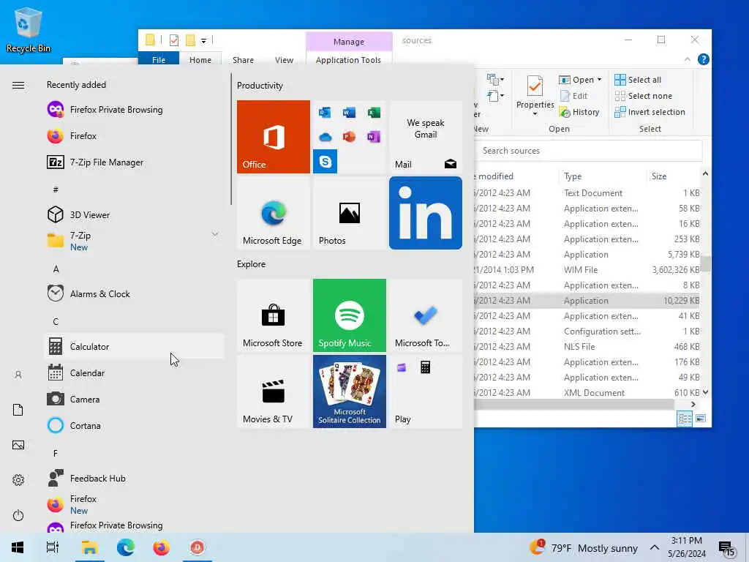Switch to Home tab in Explorer

pyautogui.click(x=200, y=60)
